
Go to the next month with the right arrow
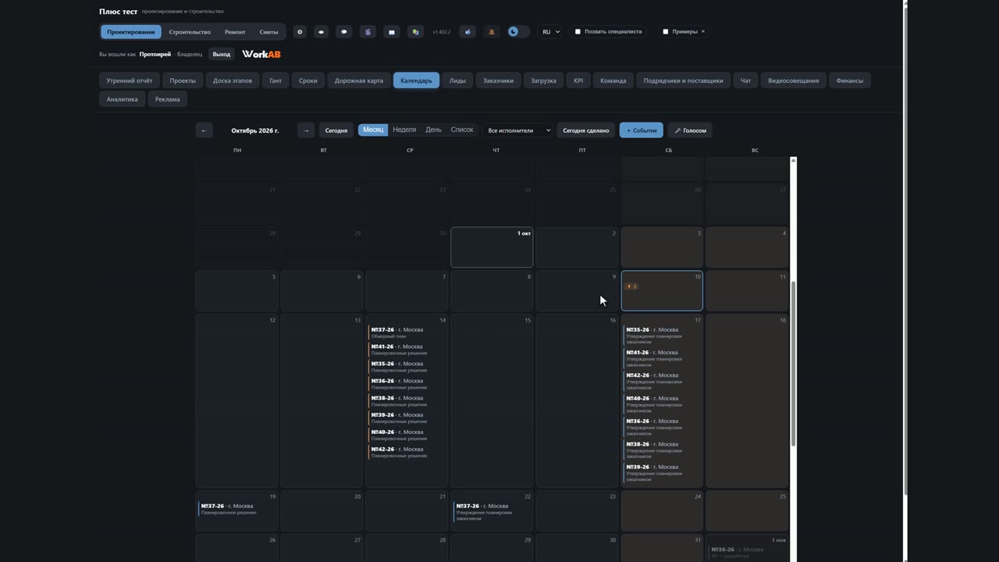(x=306, y=130)
